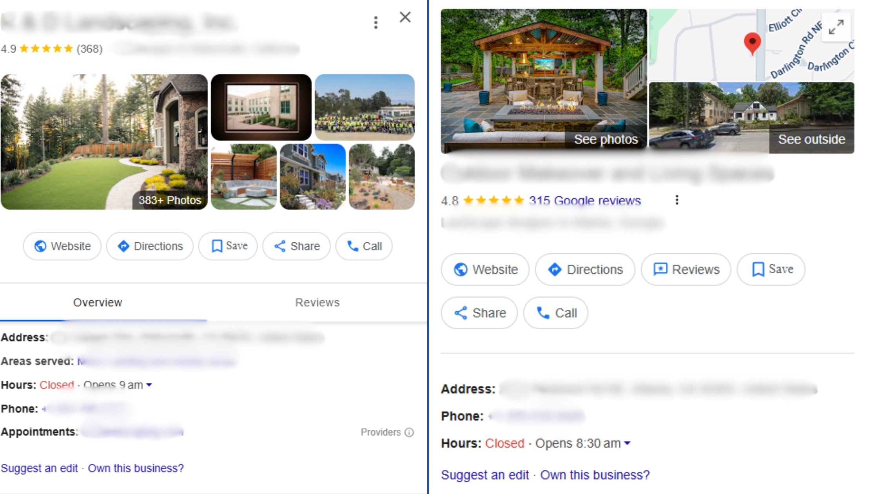Click the Reviews button in the right panel
Screen dimensions: 878x494
pos(686,269)
